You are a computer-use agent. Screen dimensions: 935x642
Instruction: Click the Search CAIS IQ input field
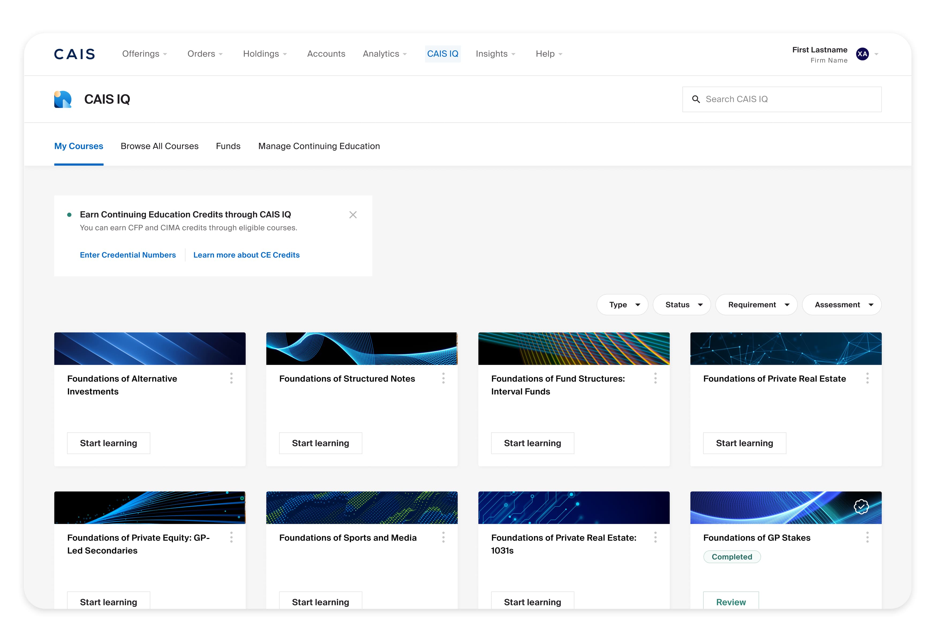[x=782, y=99]
